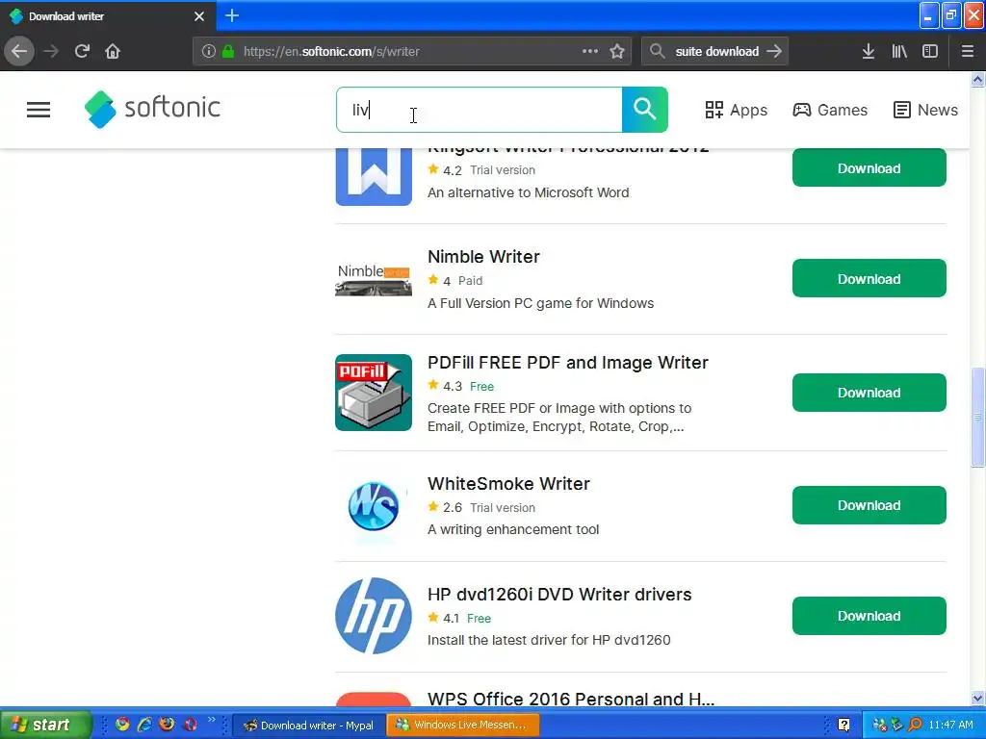Click "A writing enhancement tool" description

(x=513, y=529)
